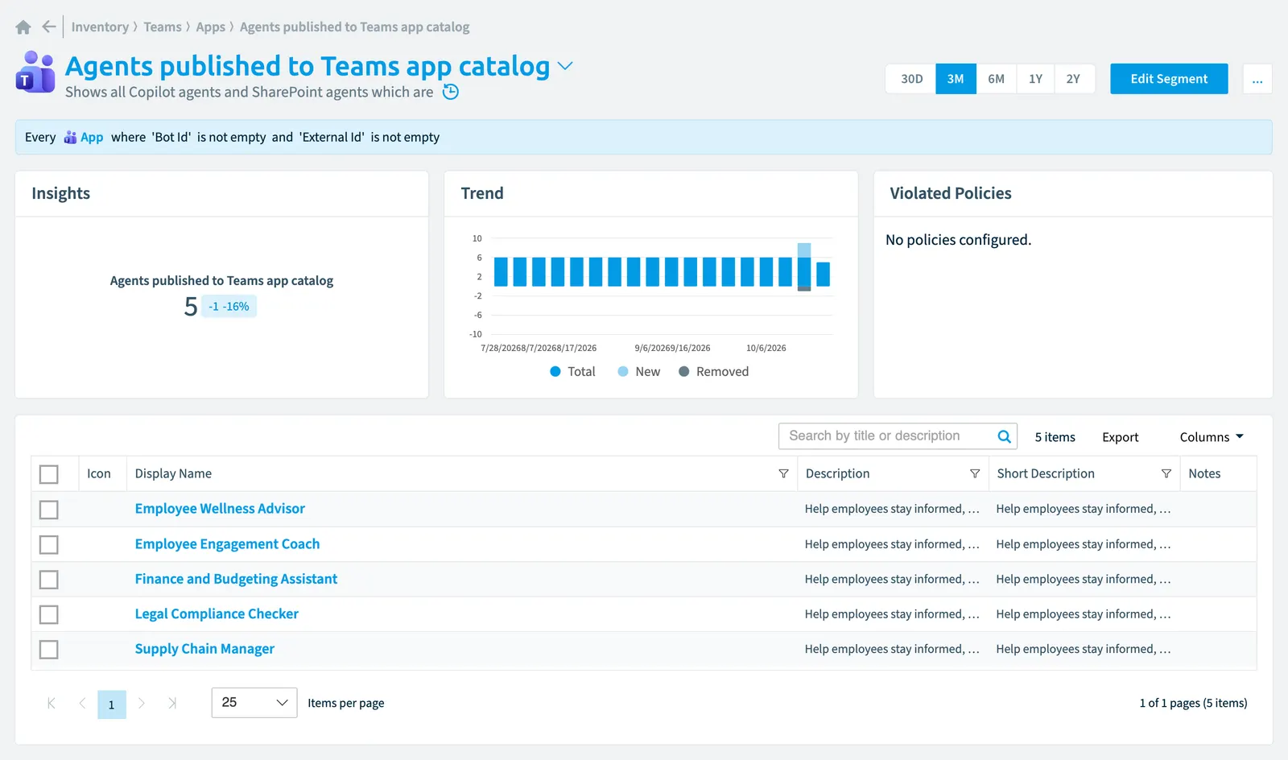Viewport: 1288px width, 760px height.
Task: Check the Employee Engagement Coach row
Action: pos(49,545)
